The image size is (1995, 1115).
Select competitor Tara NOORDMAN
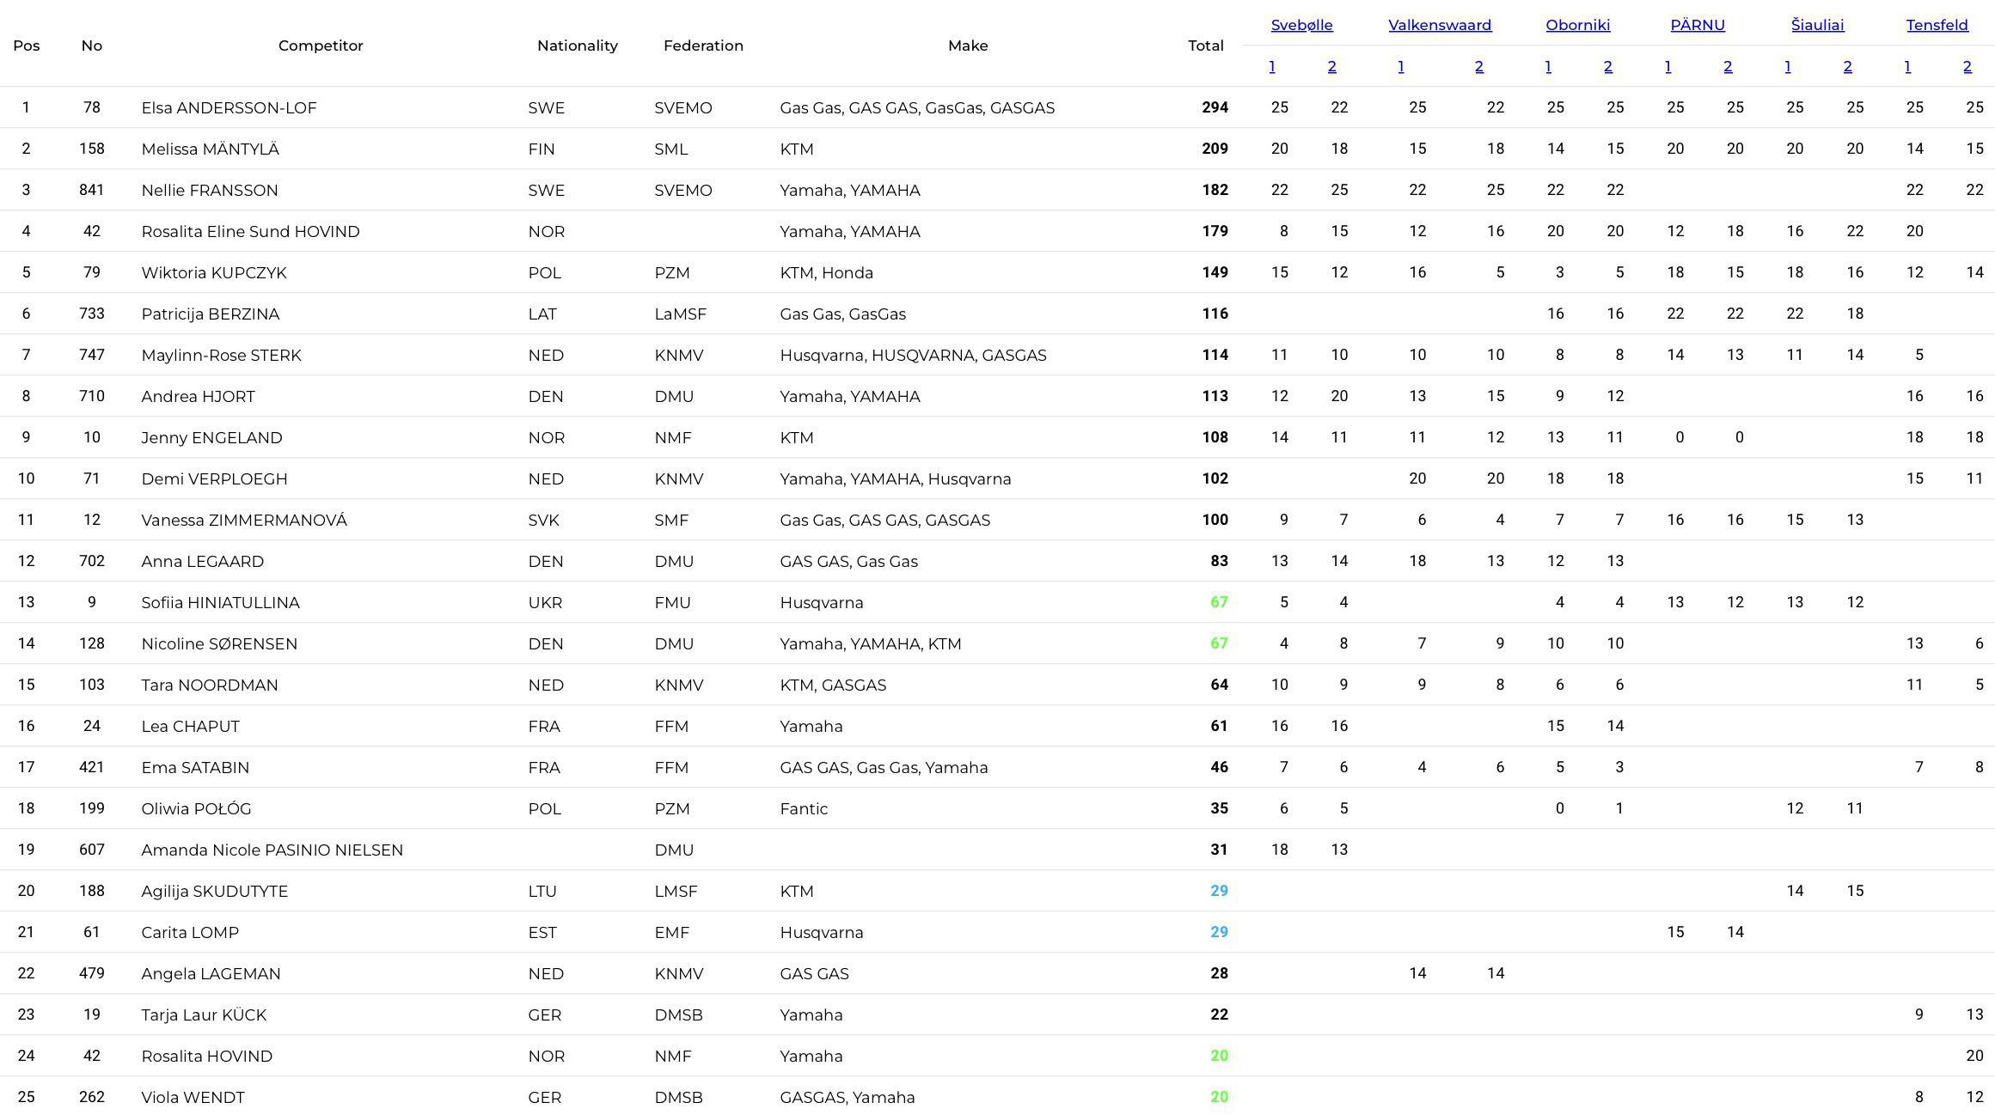point(210,685)
